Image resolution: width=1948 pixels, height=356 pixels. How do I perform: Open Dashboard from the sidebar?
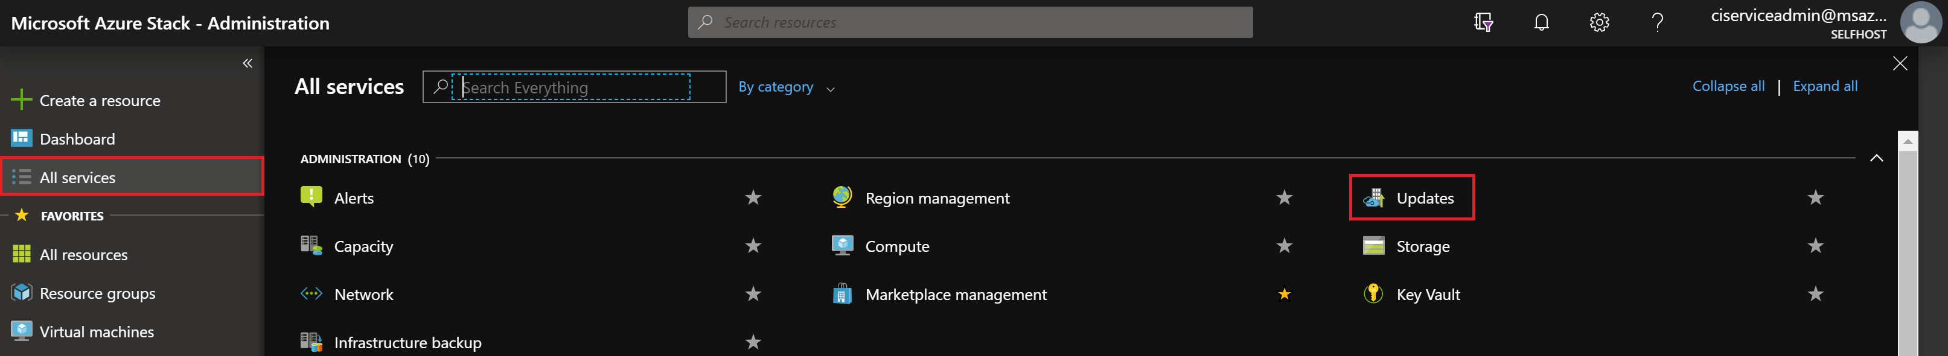(77, 139)
